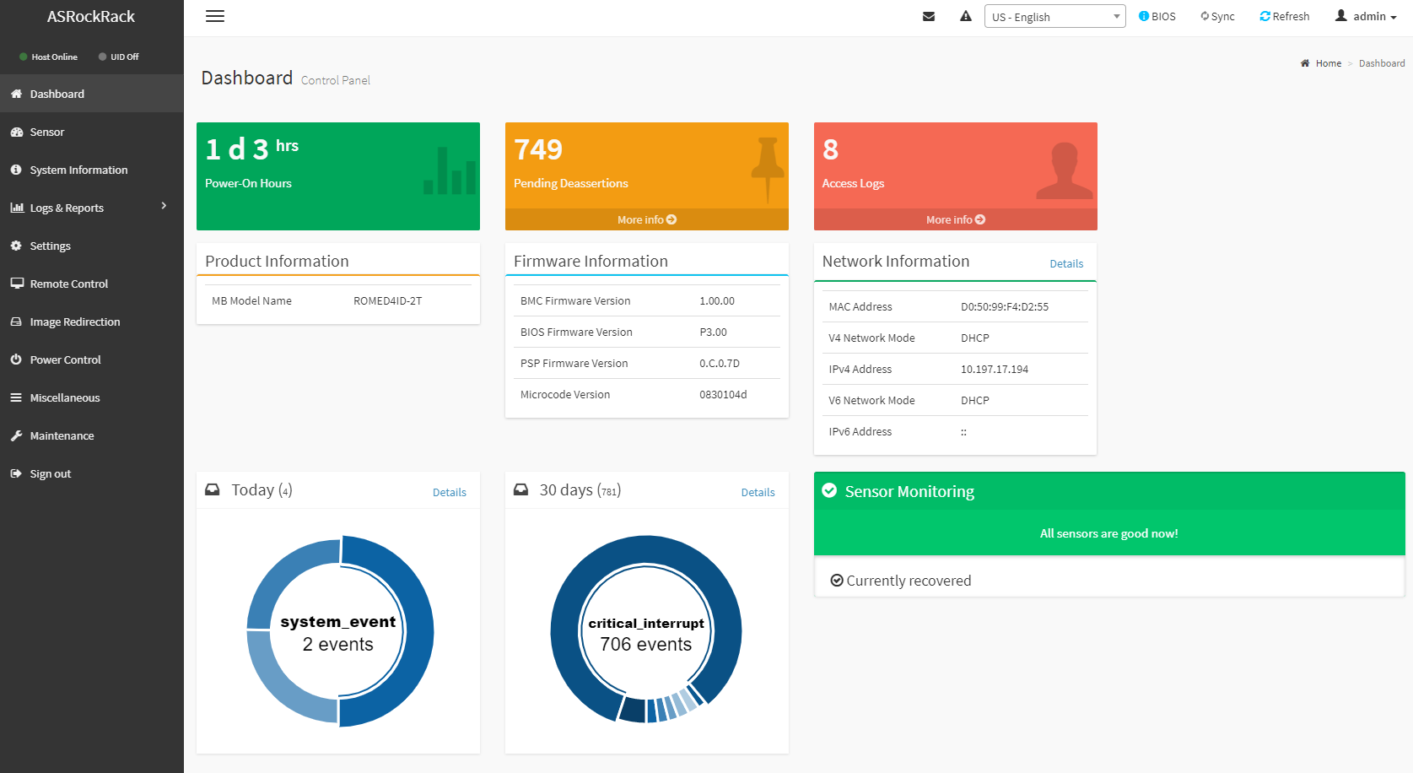Screen dimensions: 1413x773
Task: Click the 30 days inbox tray icon
Action: [x=521, y=489]
